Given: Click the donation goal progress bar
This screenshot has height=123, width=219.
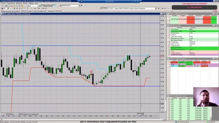Looking at the screenshot, I should click(194, 8).
